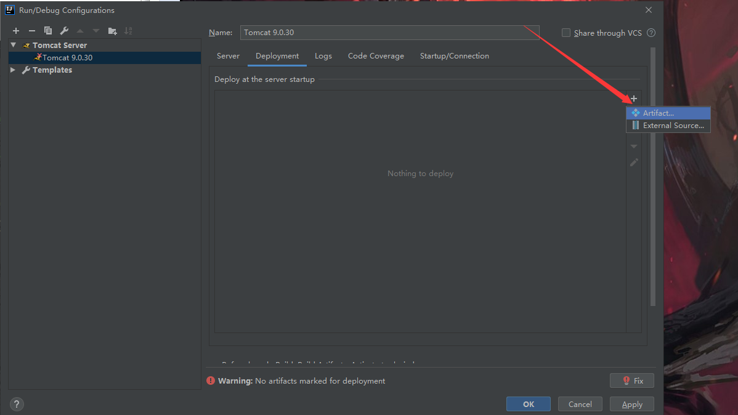Open the Code Coverage tab
The image size is (738, 415).
pyautogui.click(x=376, y=55)
